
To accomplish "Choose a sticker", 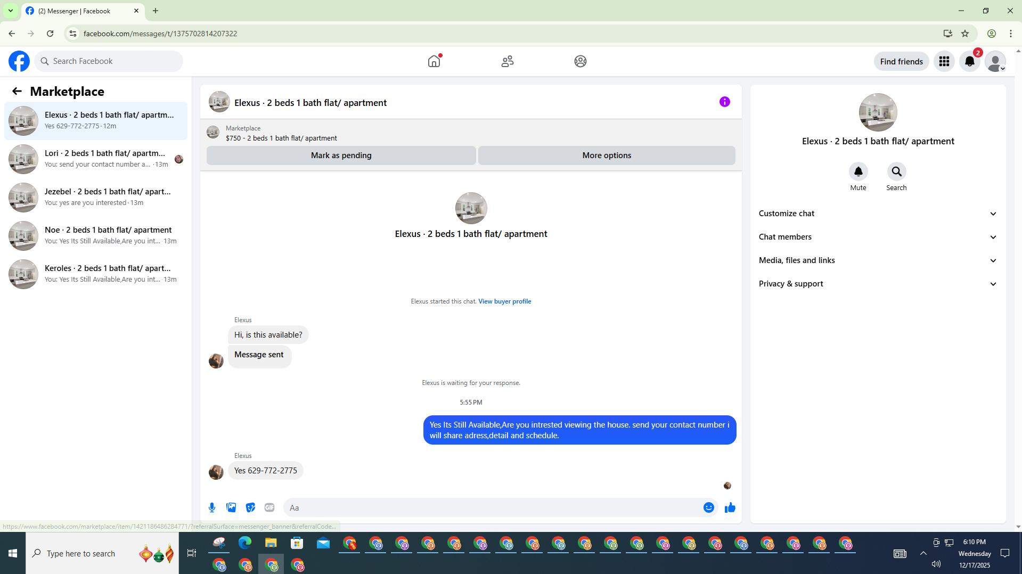I will (x=250, y=507).
